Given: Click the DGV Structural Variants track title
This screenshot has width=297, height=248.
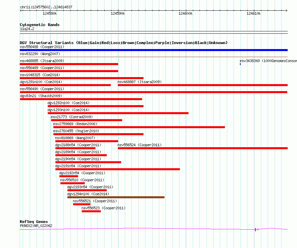Looking at the screenshot, I should coord(124,43).
